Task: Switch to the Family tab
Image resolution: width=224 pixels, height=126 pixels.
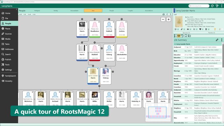Action: coord(56,10)
